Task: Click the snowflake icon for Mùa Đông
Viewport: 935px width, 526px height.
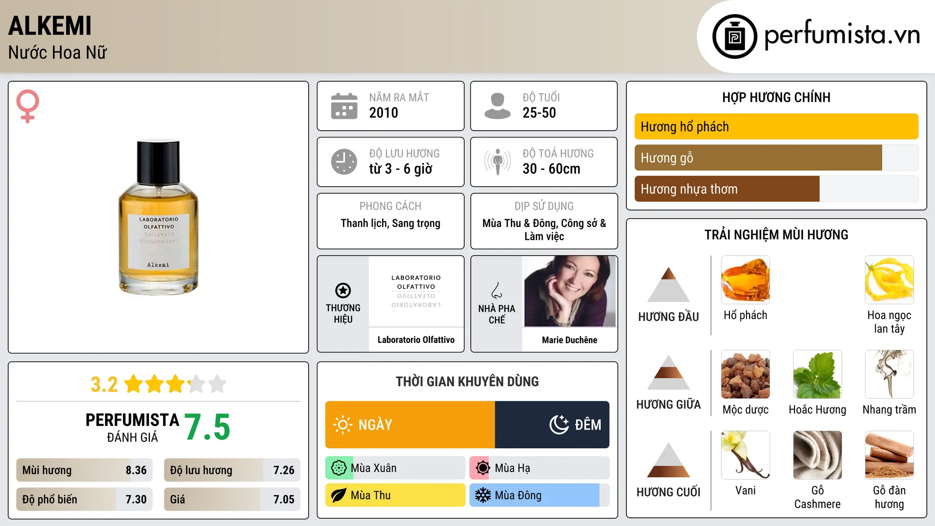Action: point(483,495)
